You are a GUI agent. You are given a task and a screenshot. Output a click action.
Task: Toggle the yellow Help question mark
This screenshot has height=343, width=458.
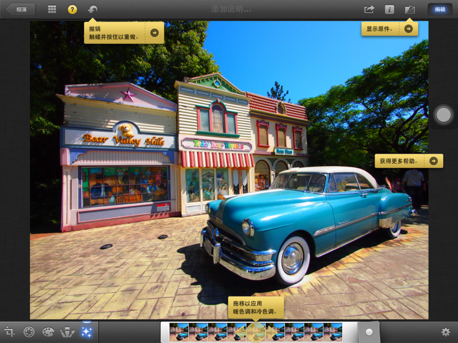point(72,9)
